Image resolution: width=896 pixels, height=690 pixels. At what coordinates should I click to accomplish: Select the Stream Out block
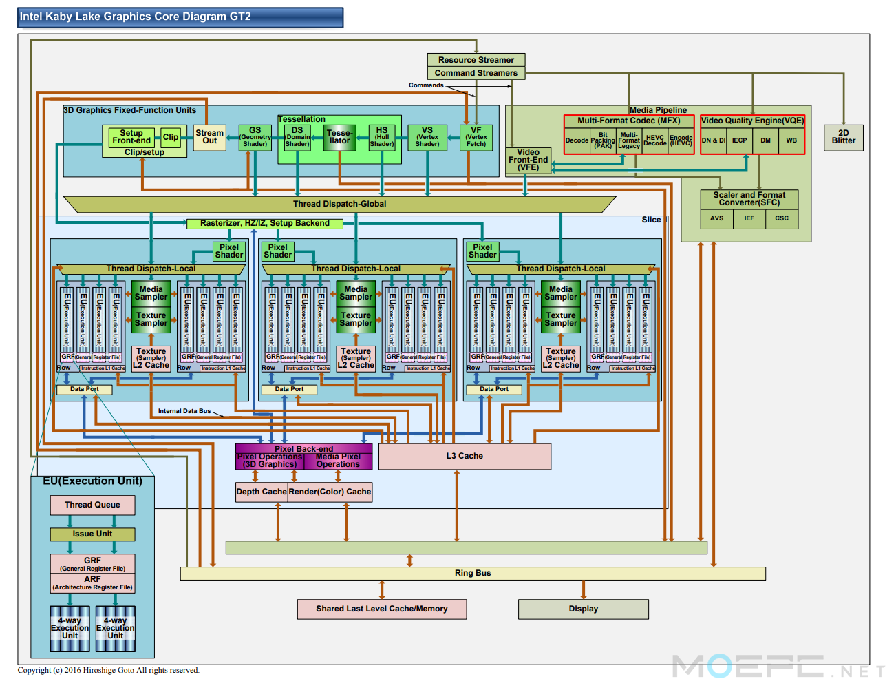tap(210, 137)
